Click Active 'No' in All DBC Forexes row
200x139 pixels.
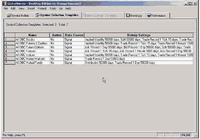click(57, 51)
